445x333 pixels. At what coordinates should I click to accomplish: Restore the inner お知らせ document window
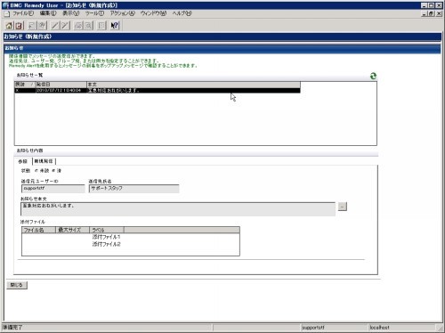pyautogui.click(x=432, y=13)
